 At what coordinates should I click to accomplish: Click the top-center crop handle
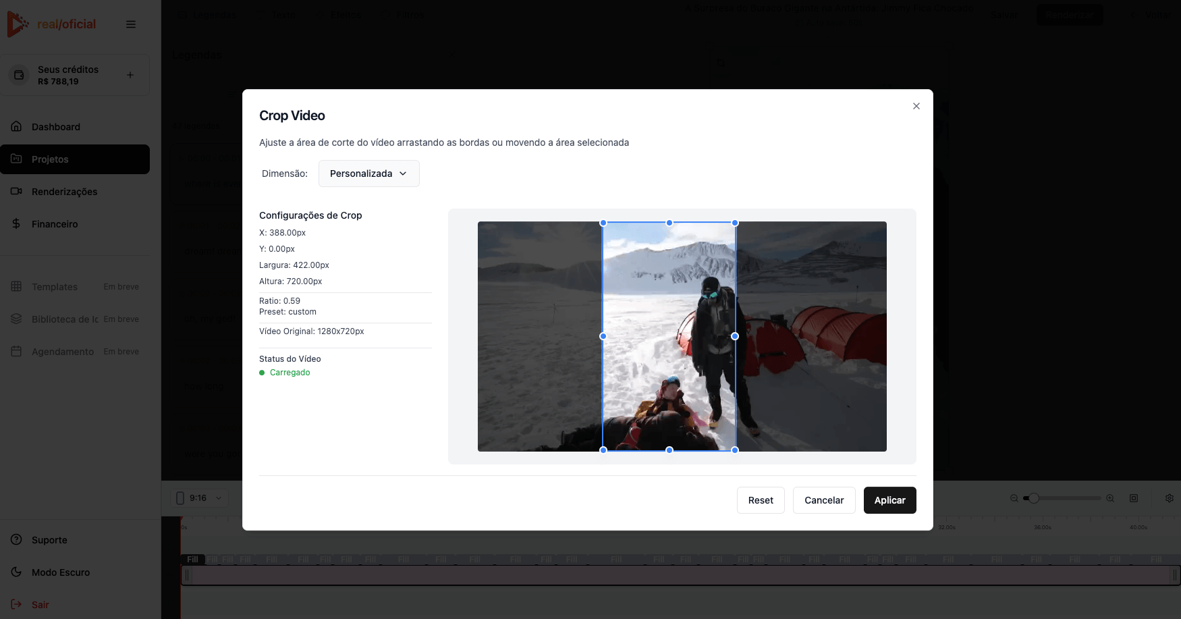(669, 223)
